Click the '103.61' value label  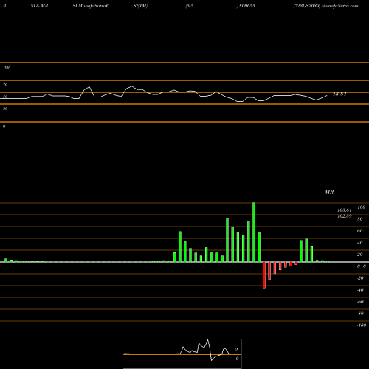click(x=345, y=210)
